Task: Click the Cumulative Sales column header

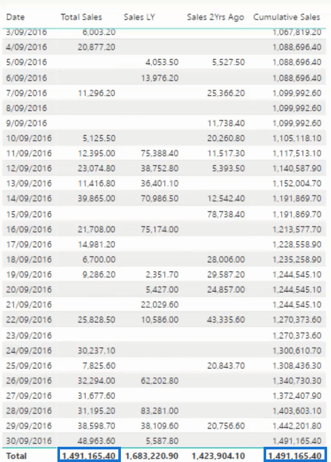Action: pos(287,17)
